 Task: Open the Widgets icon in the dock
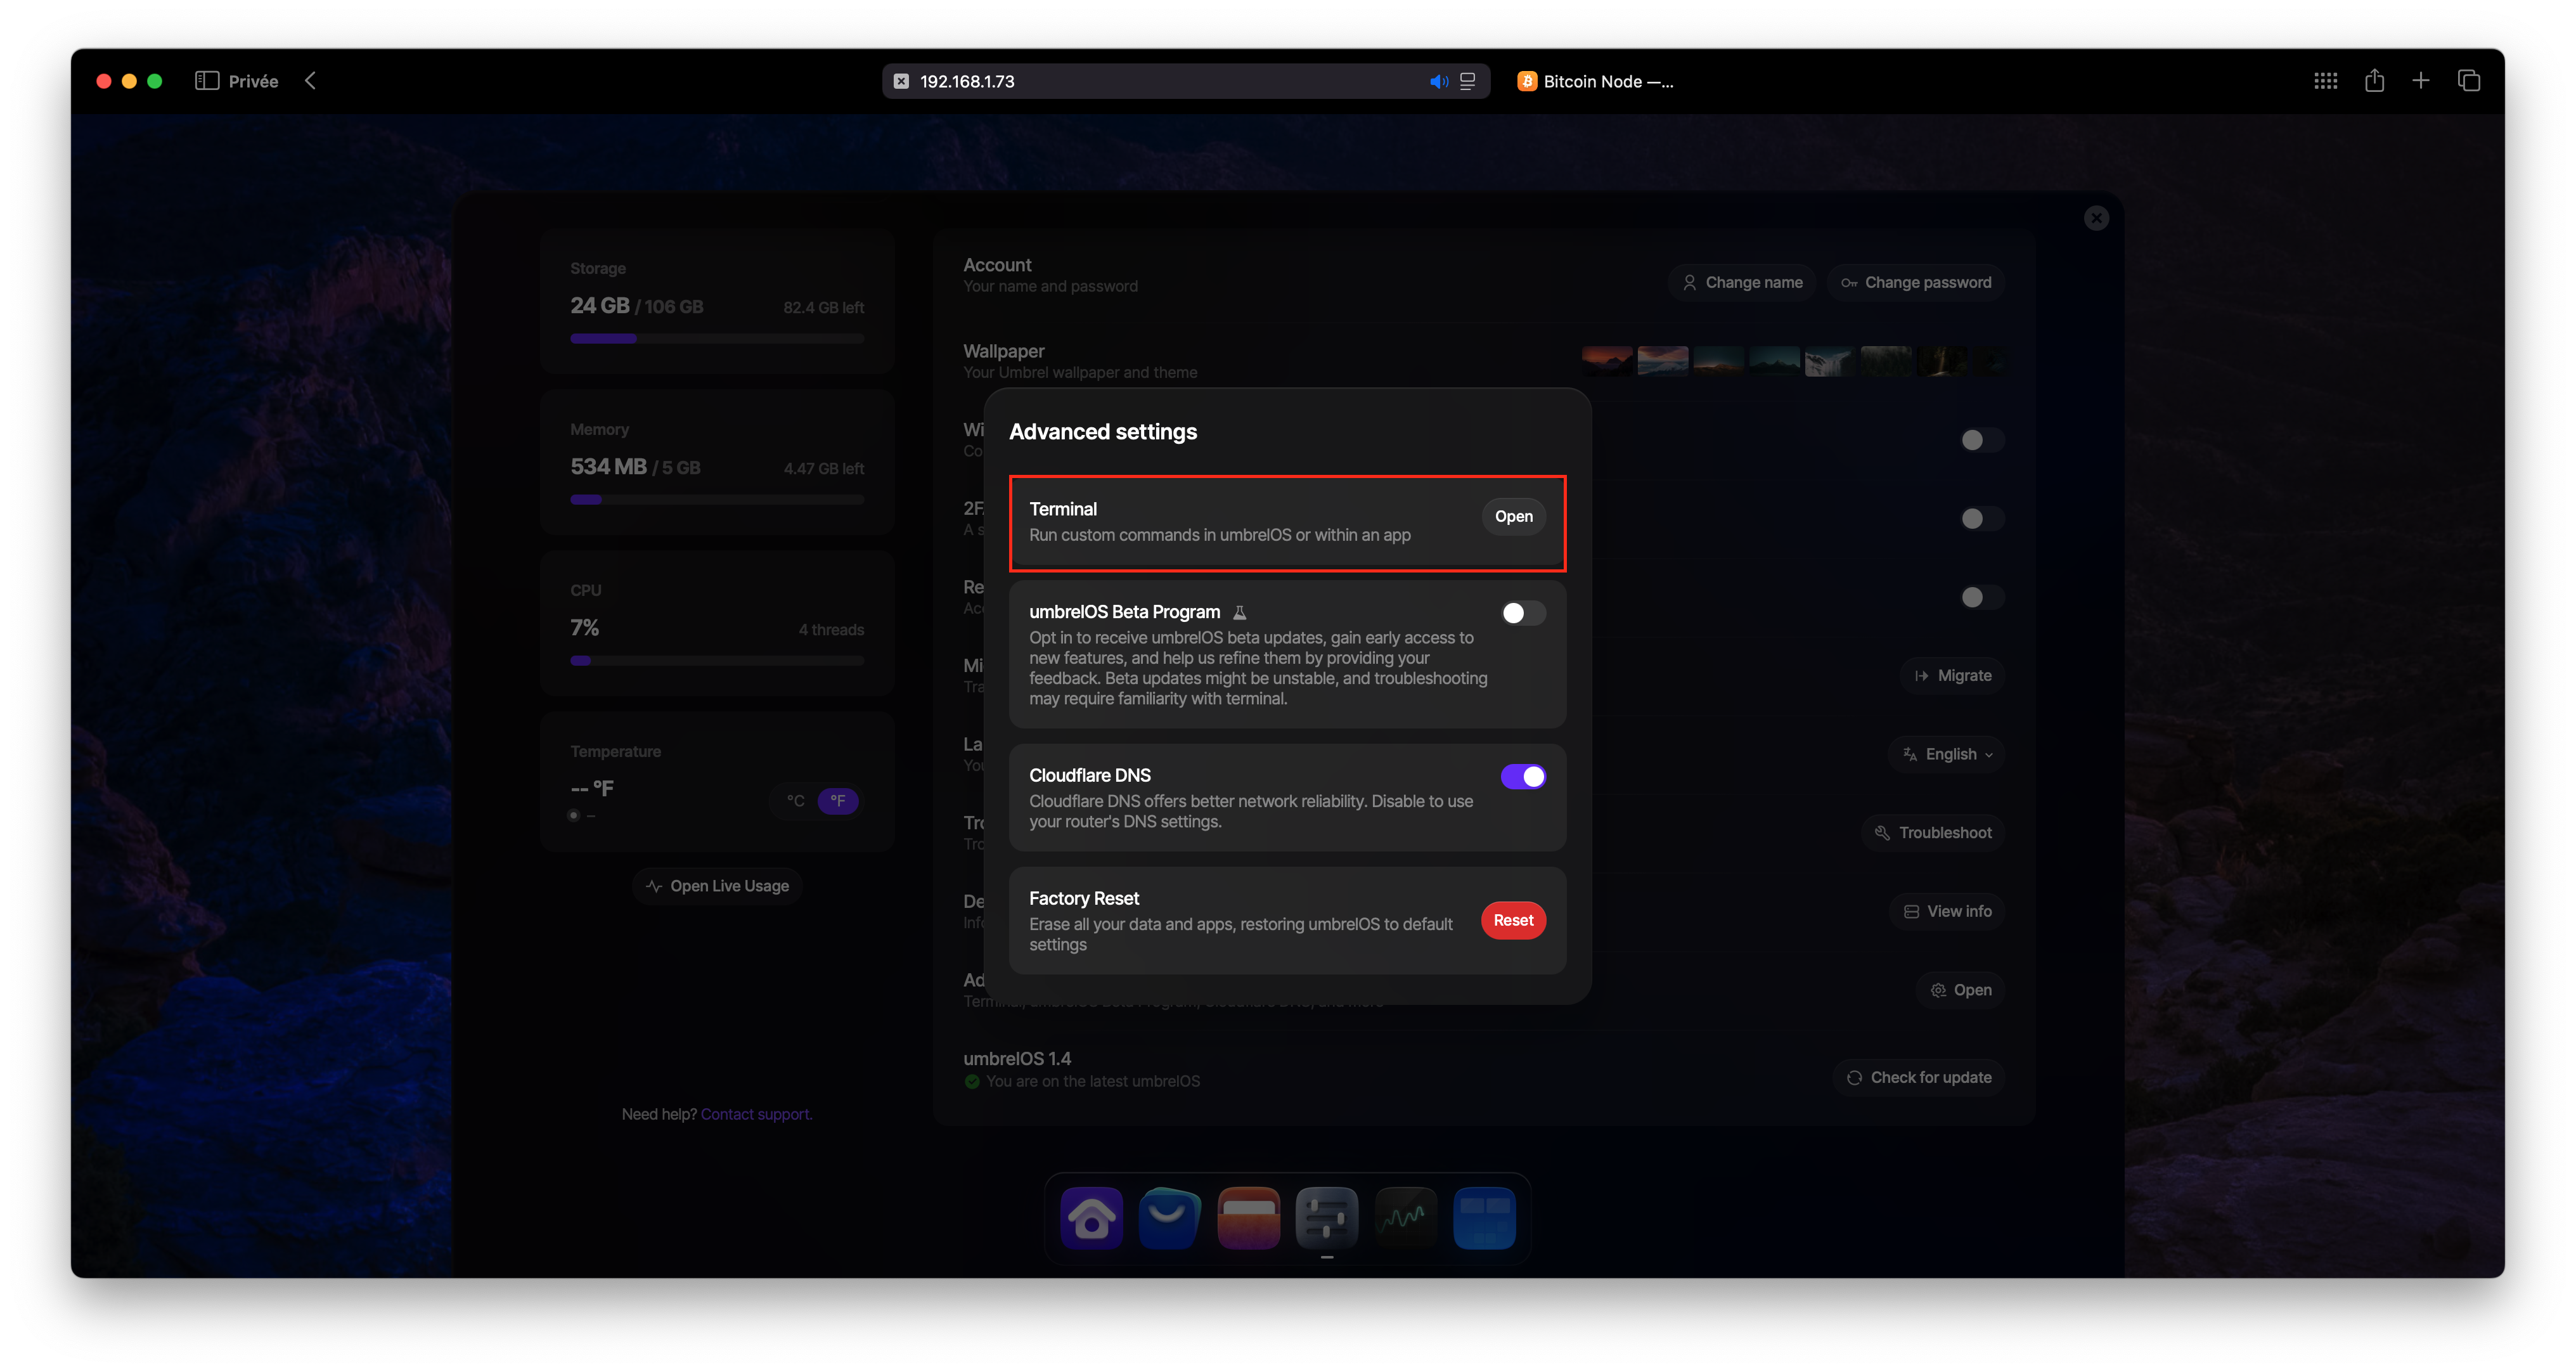tap(1484, 1217)
